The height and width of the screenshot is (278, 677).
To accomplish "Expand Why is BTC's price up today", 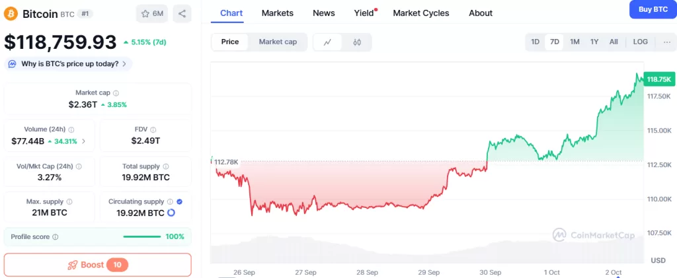I will [x=69, y=63].
